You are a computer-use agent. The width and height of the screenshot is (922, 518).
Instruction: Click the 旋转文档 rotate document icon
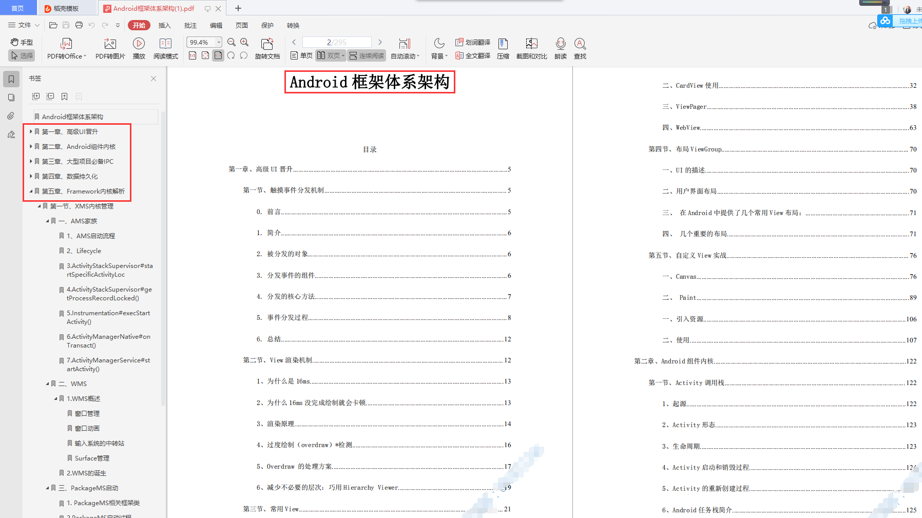coord(267,44)
